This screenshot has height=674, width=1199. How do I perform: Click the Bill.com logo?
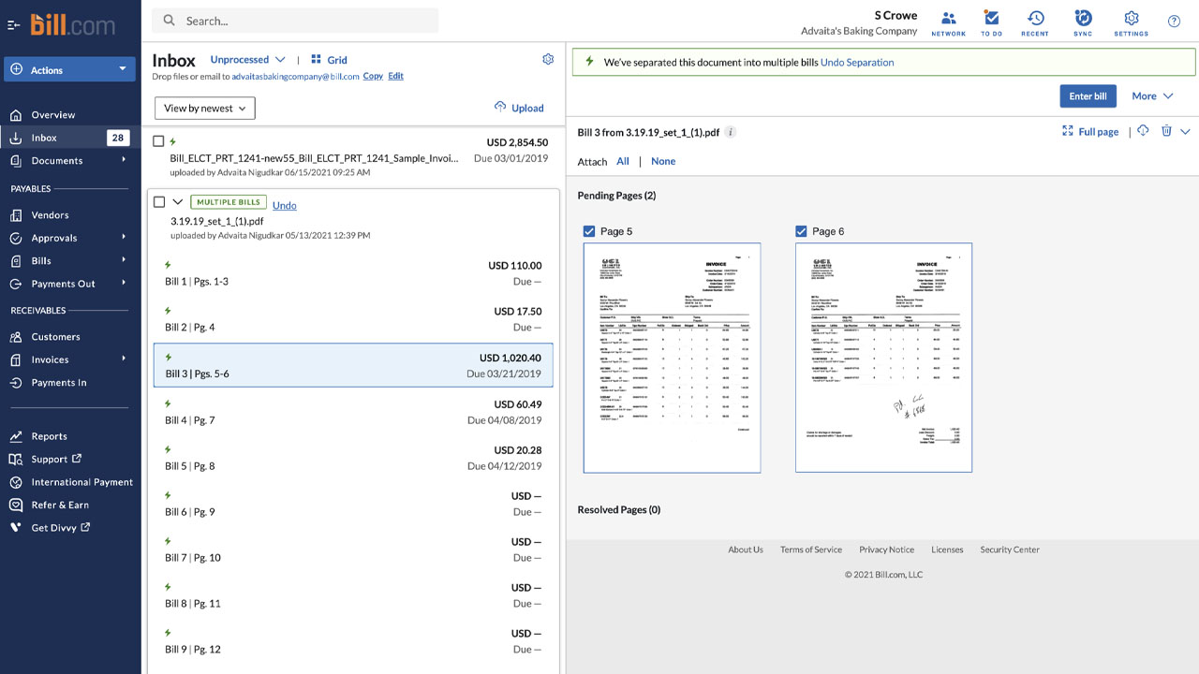click(x=71, y=24)
